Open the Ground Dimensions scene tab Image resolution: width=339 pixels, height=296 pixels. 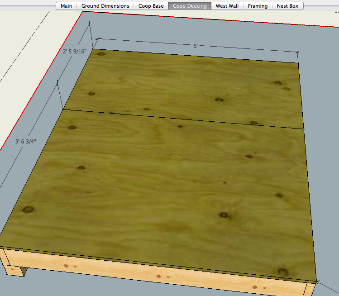(105, 6)
